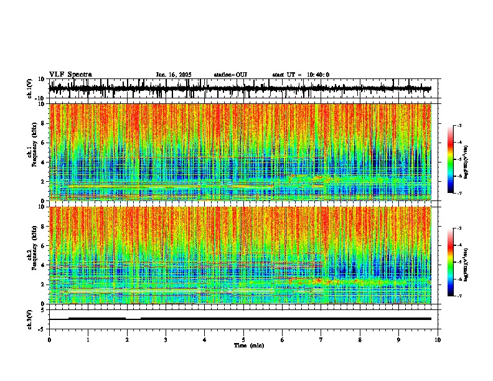493x381 pixels.
Task: Click the ch.1 spectrogram color scale bar
Action: 451,159
